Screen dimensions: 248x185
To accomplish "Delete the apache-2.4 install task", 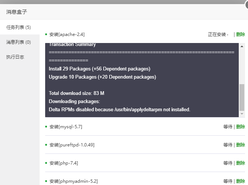I will point(240,34).
